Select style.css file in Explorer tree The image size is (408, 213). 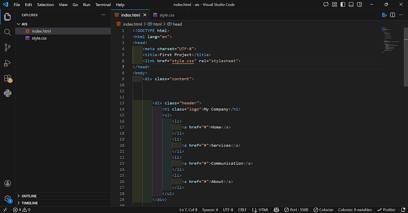pyautogui.click(x=39, y=38)
